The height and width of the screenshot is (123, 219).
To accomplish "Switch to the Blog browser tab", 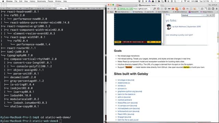I will click(126, 5).
